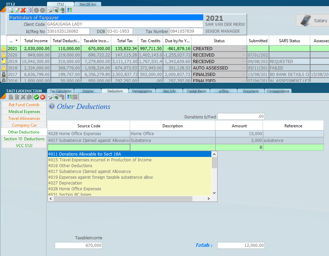Image resolution: width=329 pixels, height=256 pixels.
Task: Switch to the Stm Of Acc tab
Action: [x=87, y=4]
